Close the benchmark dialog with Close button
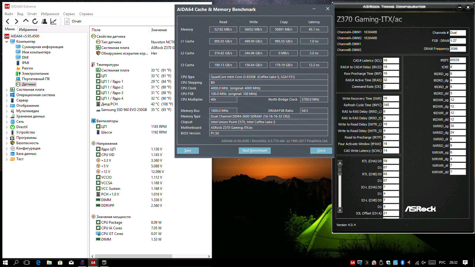Screen dimensions: 475x267 pyautogui.click(x=321, y=151)
